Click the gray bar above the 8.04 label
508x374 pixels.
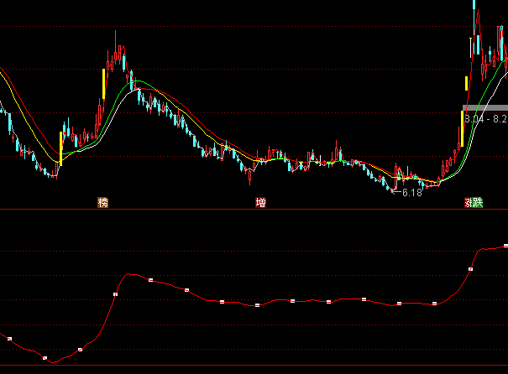tap(485, 108)
